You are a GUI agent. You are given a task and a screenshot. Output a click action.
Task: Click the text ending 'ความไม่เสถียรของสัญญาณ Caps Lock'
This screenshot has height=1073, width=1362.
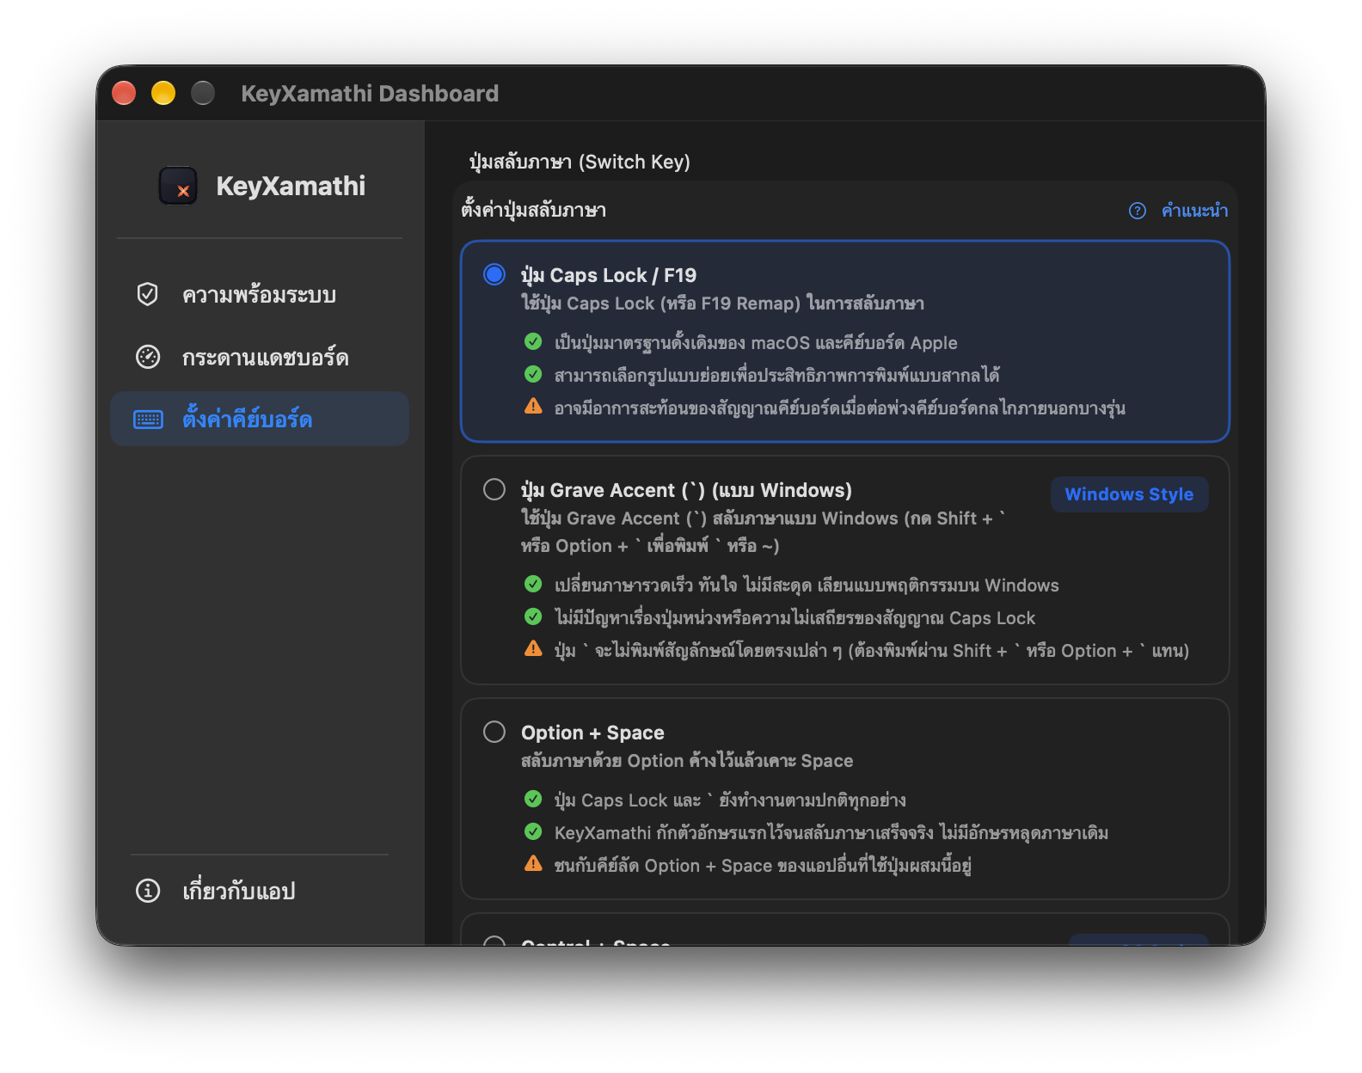click(x=794, y=618)
